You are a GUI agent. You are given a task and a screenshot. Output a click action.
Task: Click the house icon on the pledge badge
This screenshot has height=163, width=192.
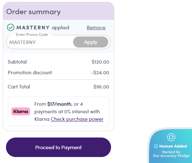coord(171,137)
